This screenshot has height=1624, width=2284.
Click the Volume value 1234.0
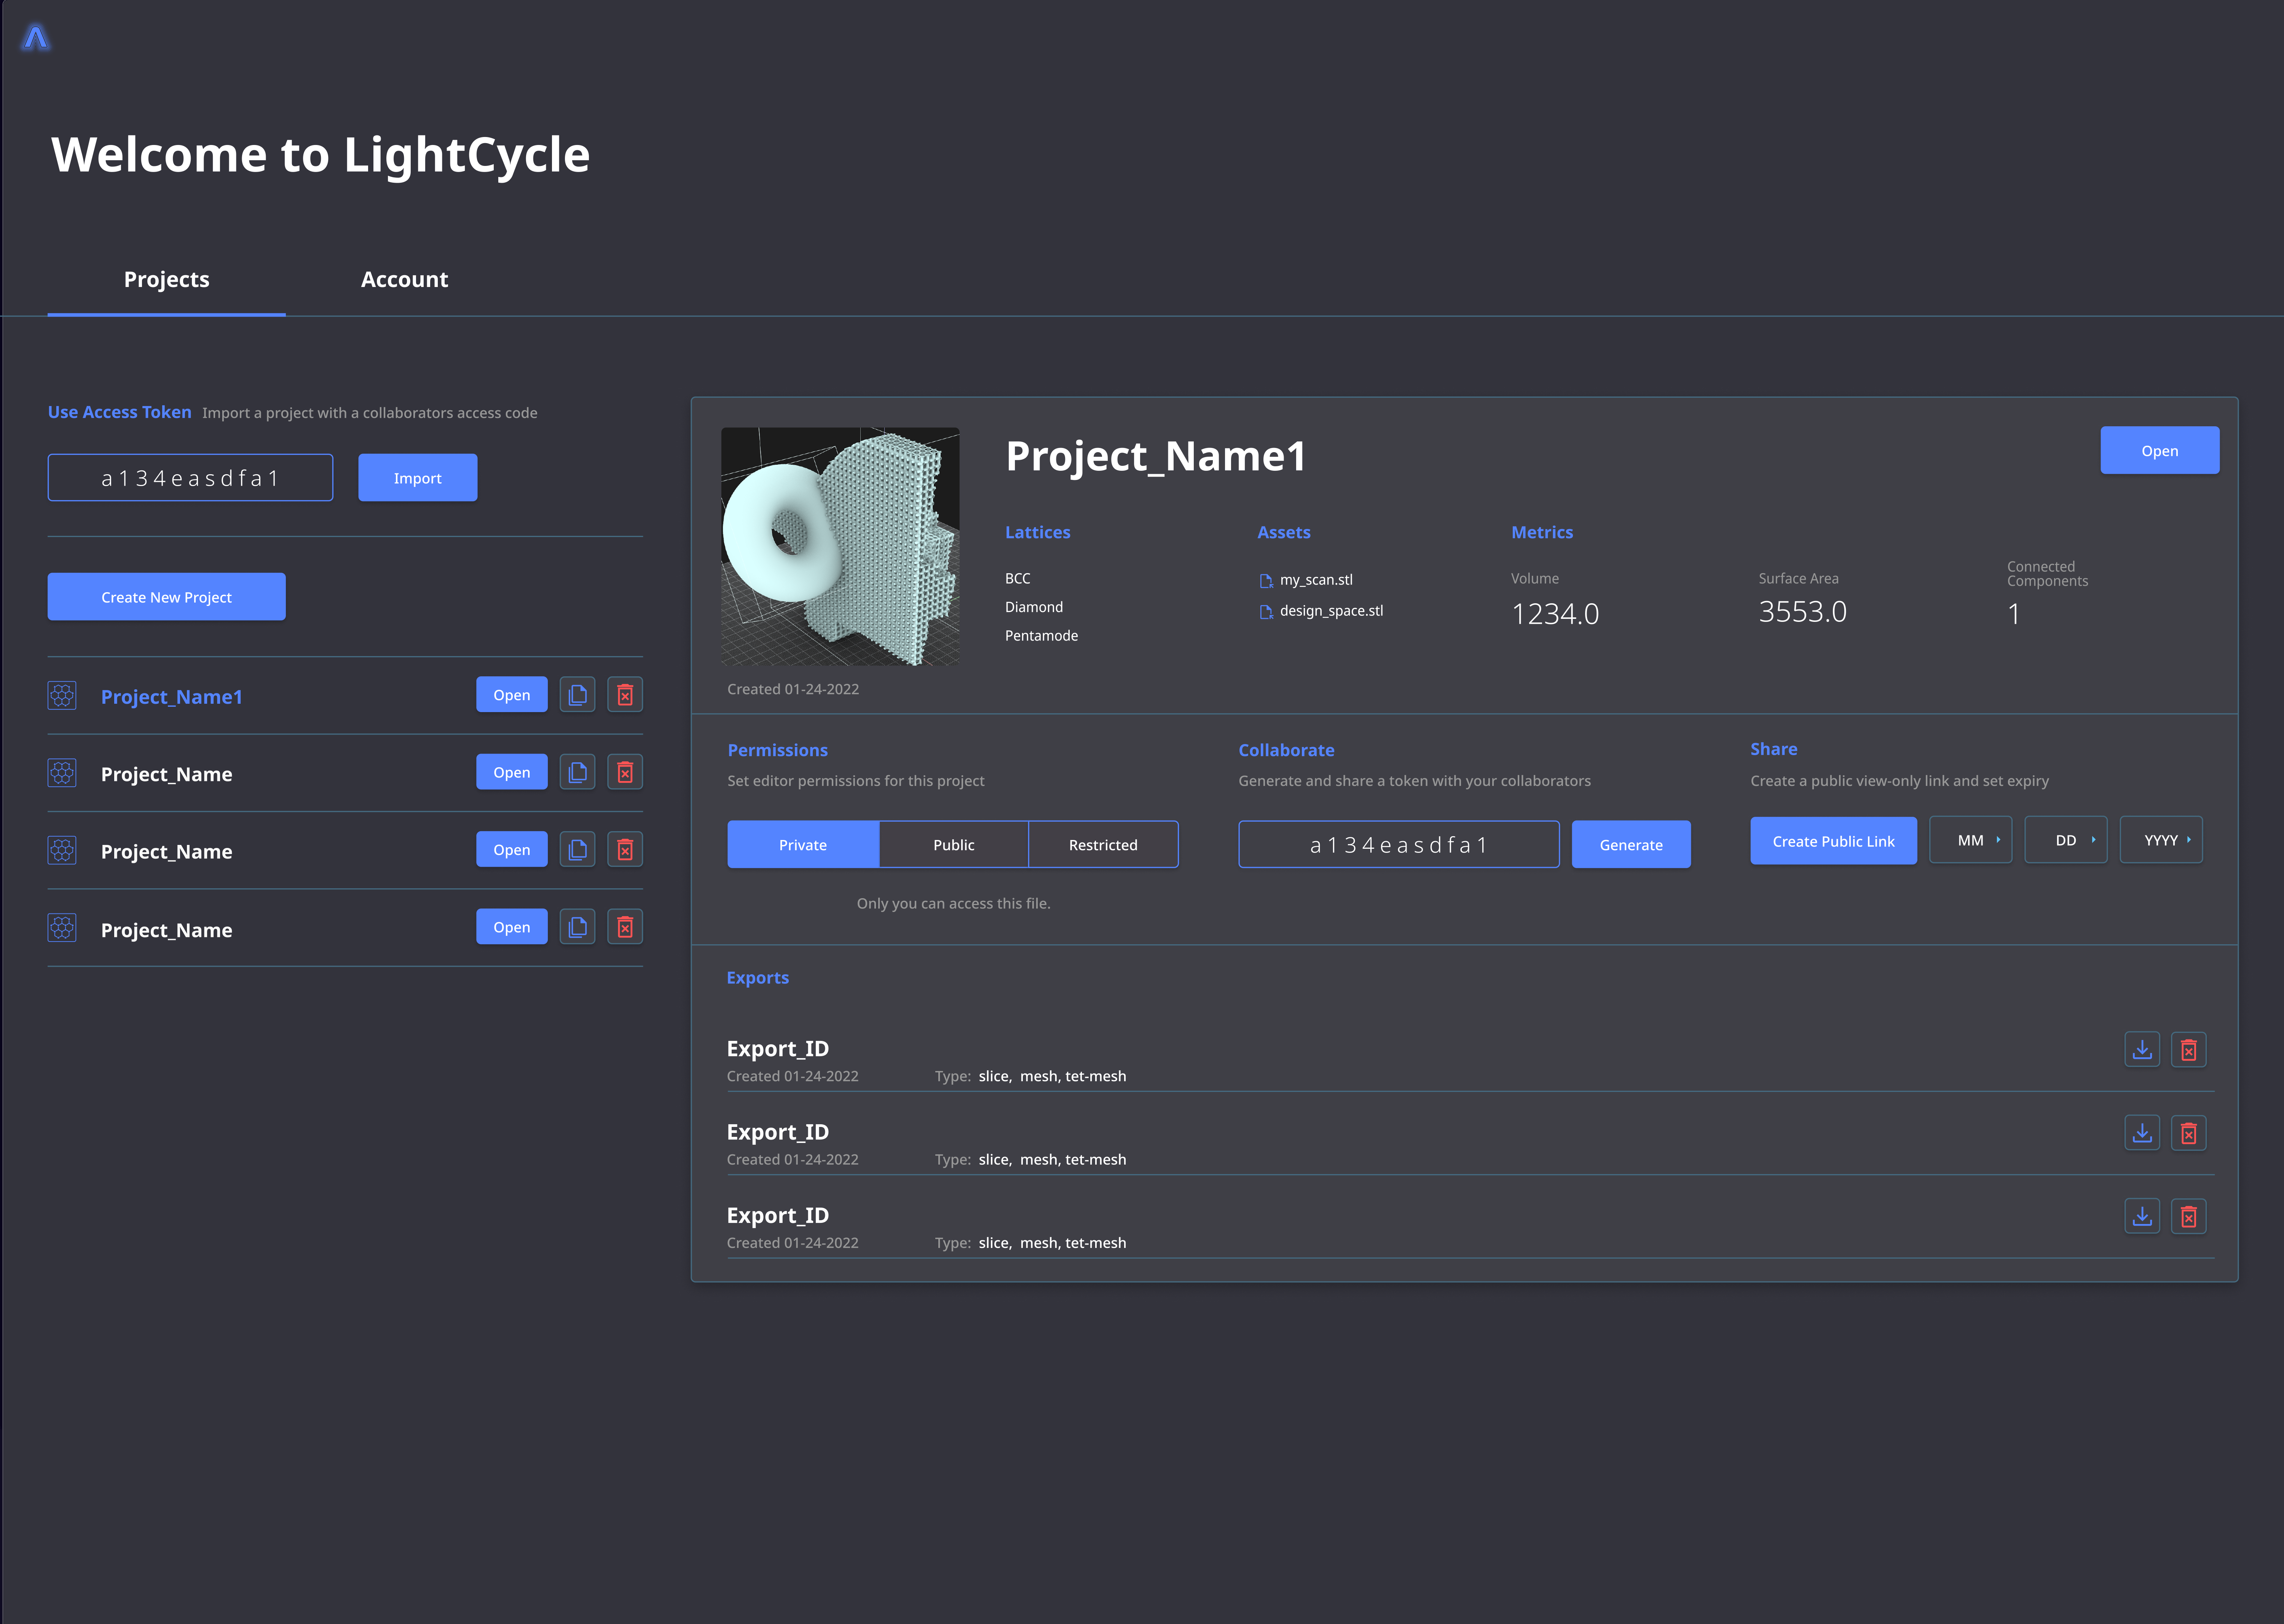(1555, 614)
